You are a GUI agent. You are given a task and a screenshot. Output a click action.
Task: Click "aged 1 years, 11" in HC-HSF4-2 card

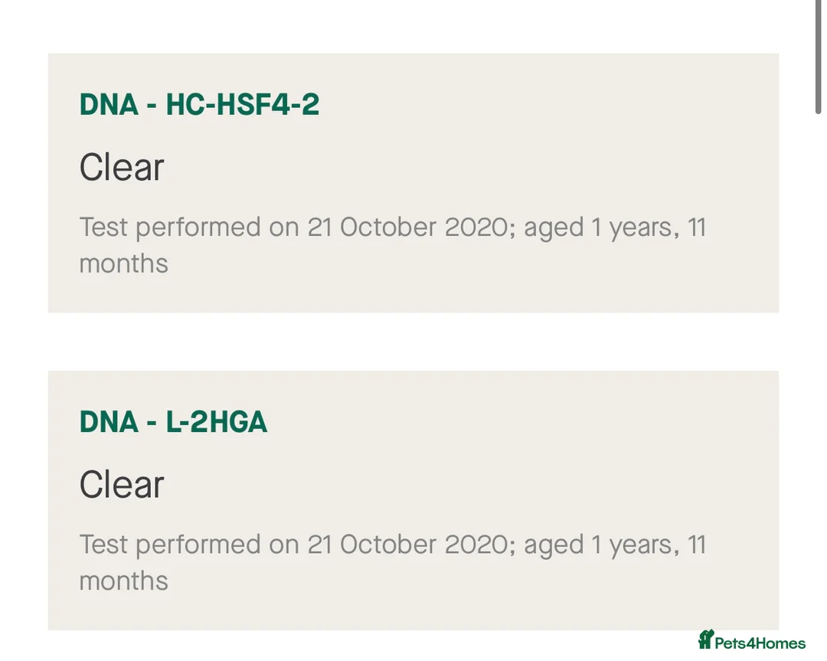[x=614, y=227]
